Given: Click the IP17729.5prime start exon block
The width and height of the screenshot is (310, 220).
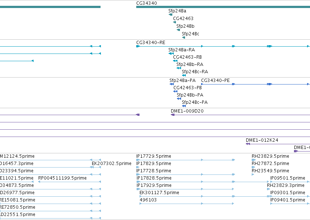Looking at the screenshot, I should click(x=138, y=160).
